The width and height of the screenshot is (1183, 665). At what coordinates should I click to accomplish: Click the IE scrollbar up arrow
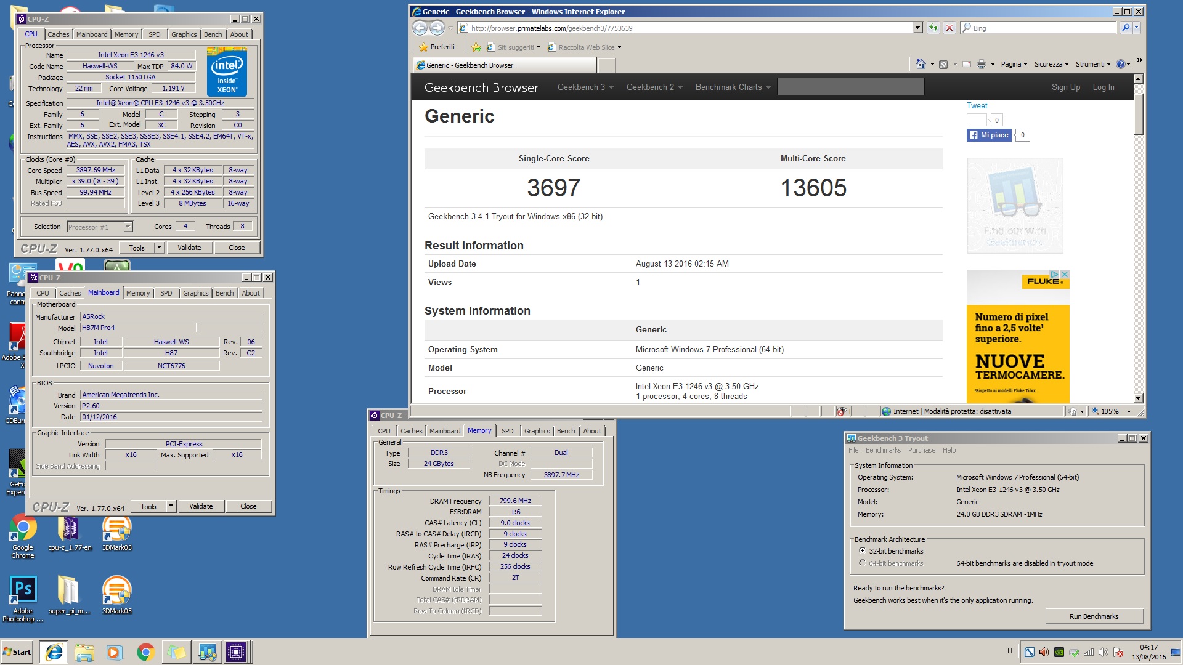[x=1139, y=79]
